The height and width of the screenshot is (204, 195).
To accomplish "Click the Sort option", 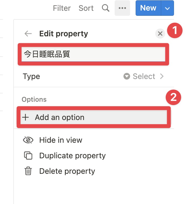I will point(86,8).
